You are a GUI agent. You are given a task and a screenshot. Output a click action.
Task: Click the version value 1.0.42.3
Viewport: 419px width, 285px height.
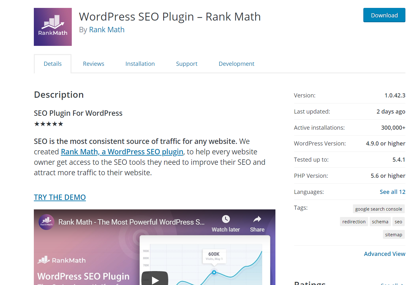point(395,95)
